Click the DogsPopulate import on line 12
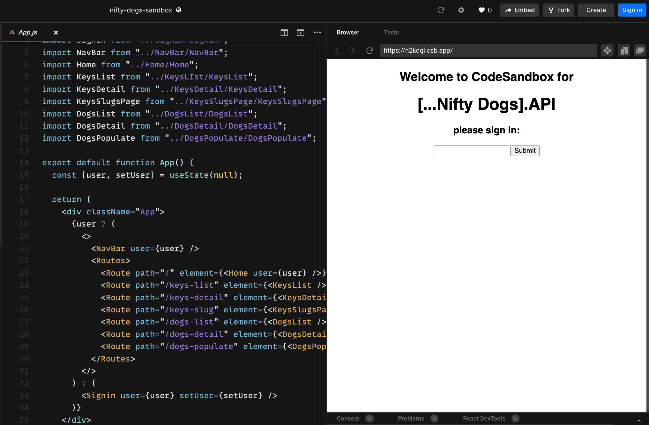This screenshot has height=425, width=649. pyautogui.click(x=179, y=138)
